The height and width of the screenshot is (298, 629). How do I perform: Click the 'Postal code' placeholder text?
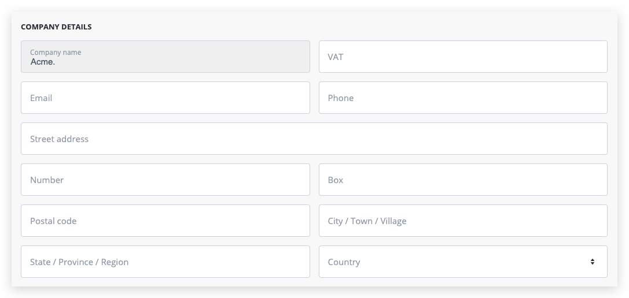coord(53,221)
